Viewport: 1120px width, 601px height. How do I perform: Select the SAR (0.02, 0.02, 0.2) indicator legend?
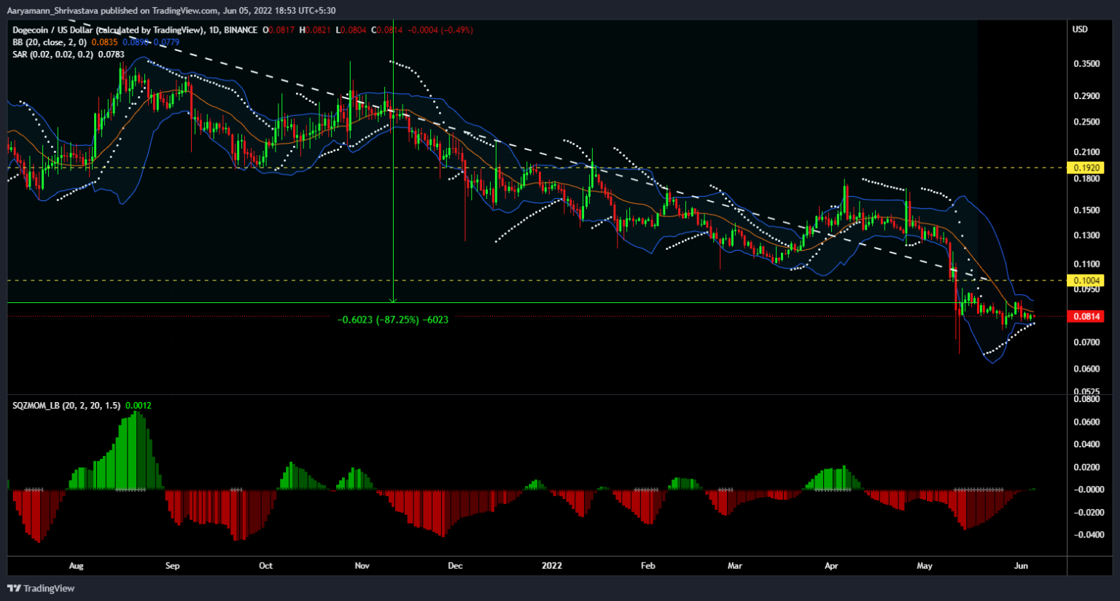coord(52,54)
